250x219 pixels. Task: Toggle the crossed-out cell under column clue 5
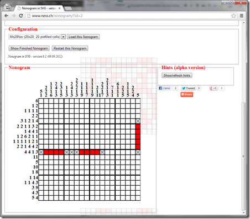(138, 121)
